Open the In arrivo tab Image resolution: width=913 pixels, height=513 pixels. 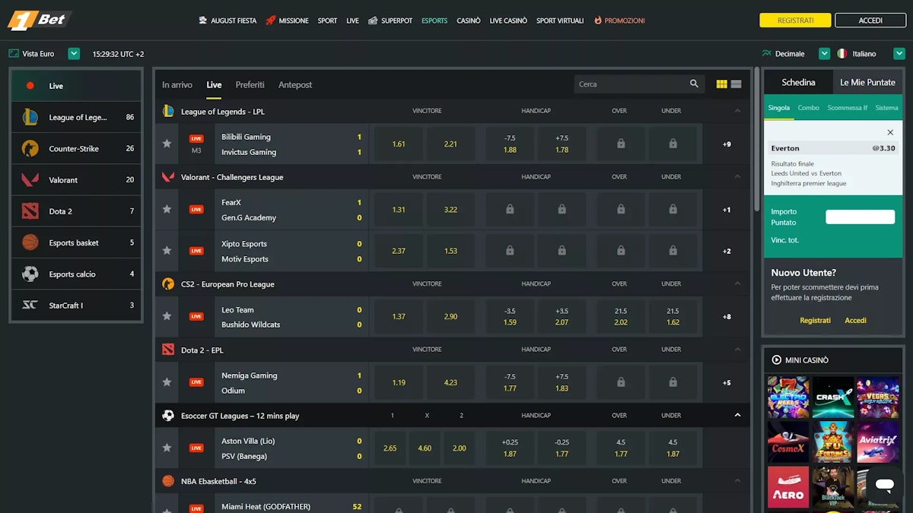pos(177,84)
